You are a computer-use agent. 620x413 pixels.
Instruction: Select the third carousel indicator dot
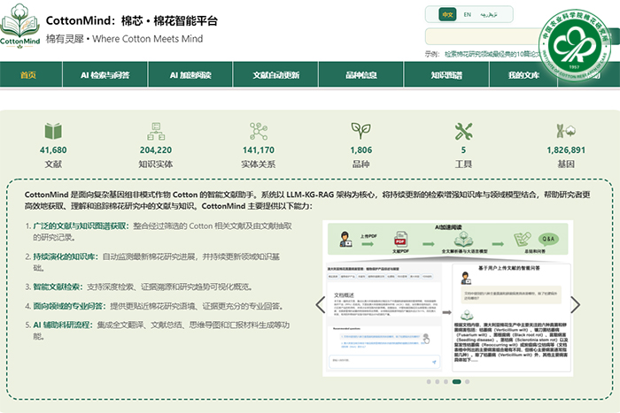(x=446, y=381)
